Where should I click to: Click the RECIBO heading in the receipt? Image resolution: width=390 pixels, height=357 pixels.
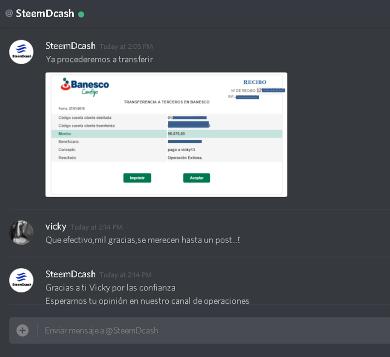(255, 82)
